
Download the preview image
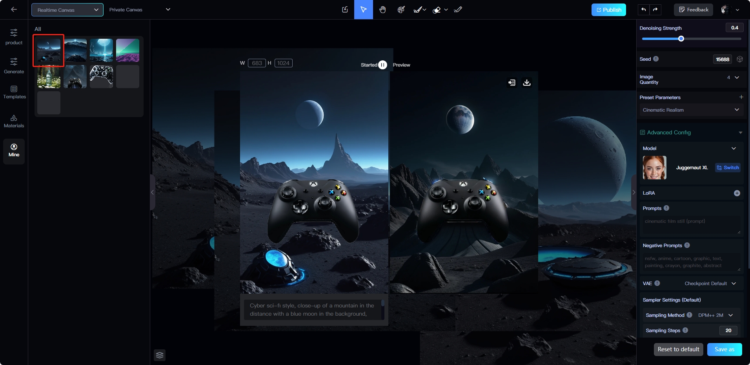tap(527, 83)
